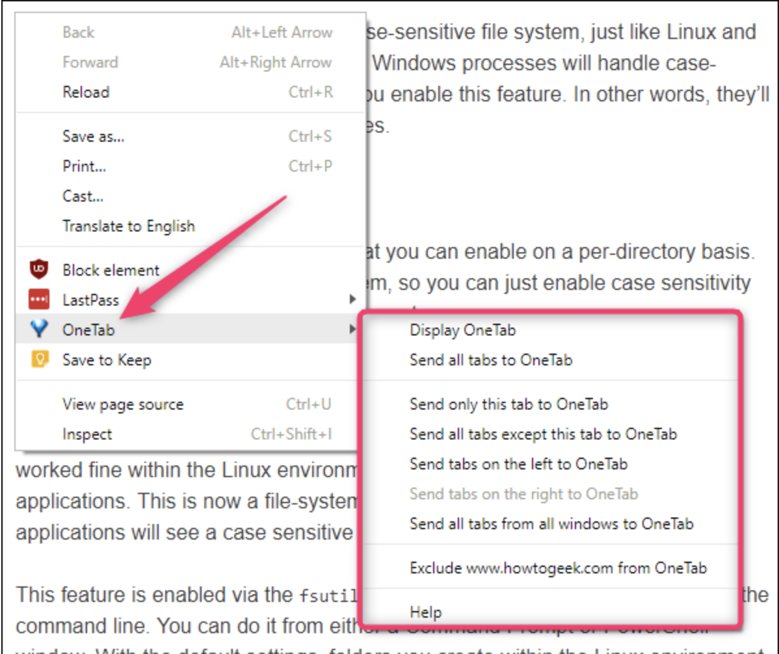Click the Alt+Right Arrow shortcut text
The height and width of the screenshot is (654, 779).
[x=276, y=62]
